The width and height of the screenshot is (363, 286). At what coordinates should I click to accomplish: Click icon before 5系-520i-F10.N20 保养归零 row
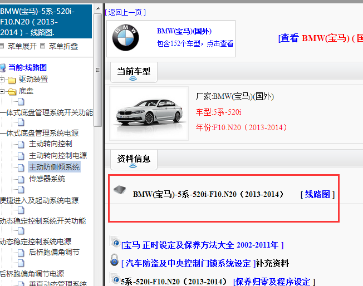point(115,278)
